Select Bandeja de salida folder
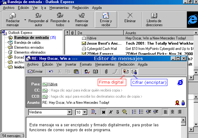 click(x=27, y=43)
